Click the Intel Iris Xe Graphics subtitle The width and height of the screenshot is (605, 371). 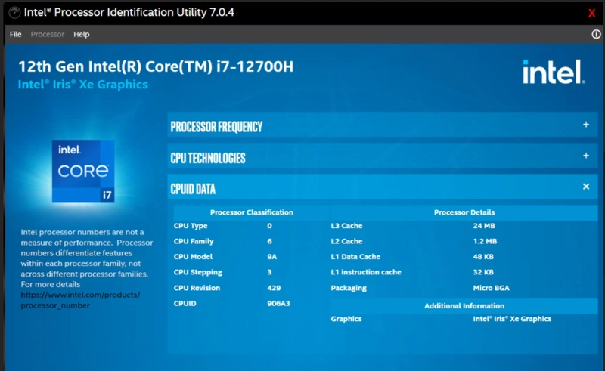[x=83, y=85]
